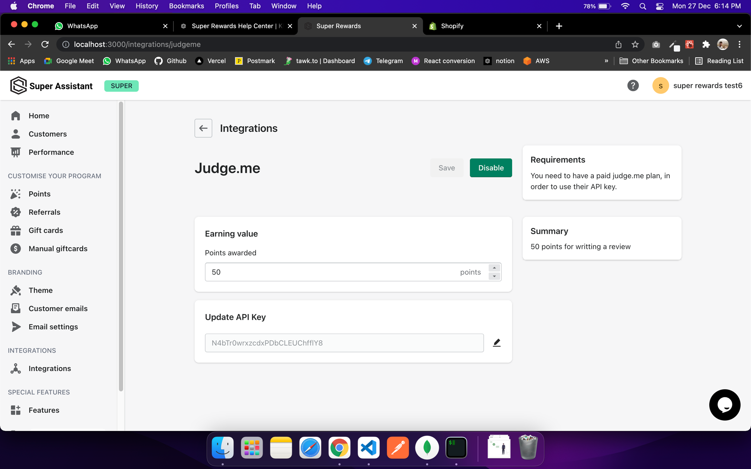
Task: Click the green Disable button
Action: pyautogui.click(x=491, y=168)
